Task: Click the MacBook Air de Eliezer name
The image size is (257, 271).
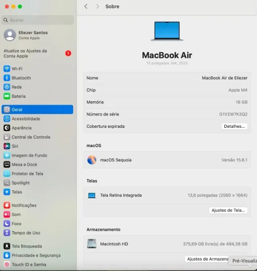Action: [x=224, y=78]
